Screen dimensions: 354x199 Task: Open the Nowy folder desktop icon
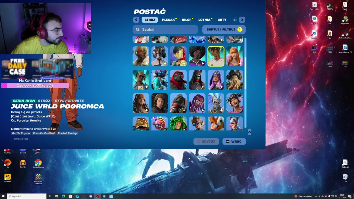point(314,6)
